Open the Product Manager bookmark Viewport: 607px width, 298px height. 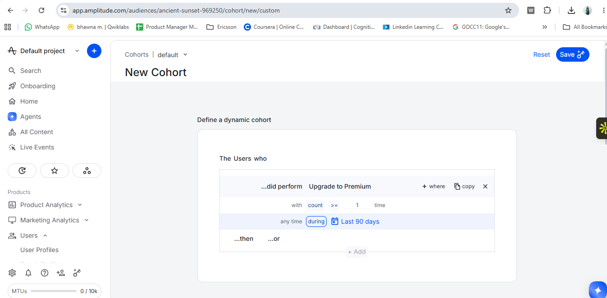[x=167, y=27]
